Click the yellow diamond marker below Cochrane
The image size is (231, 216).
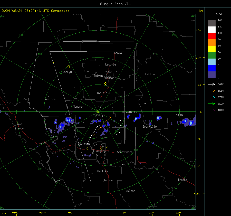coord(88,148)
